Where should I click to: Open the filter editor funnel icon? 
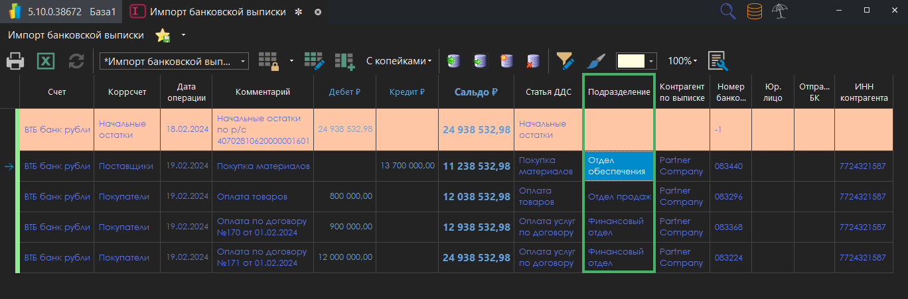point(565,61)
